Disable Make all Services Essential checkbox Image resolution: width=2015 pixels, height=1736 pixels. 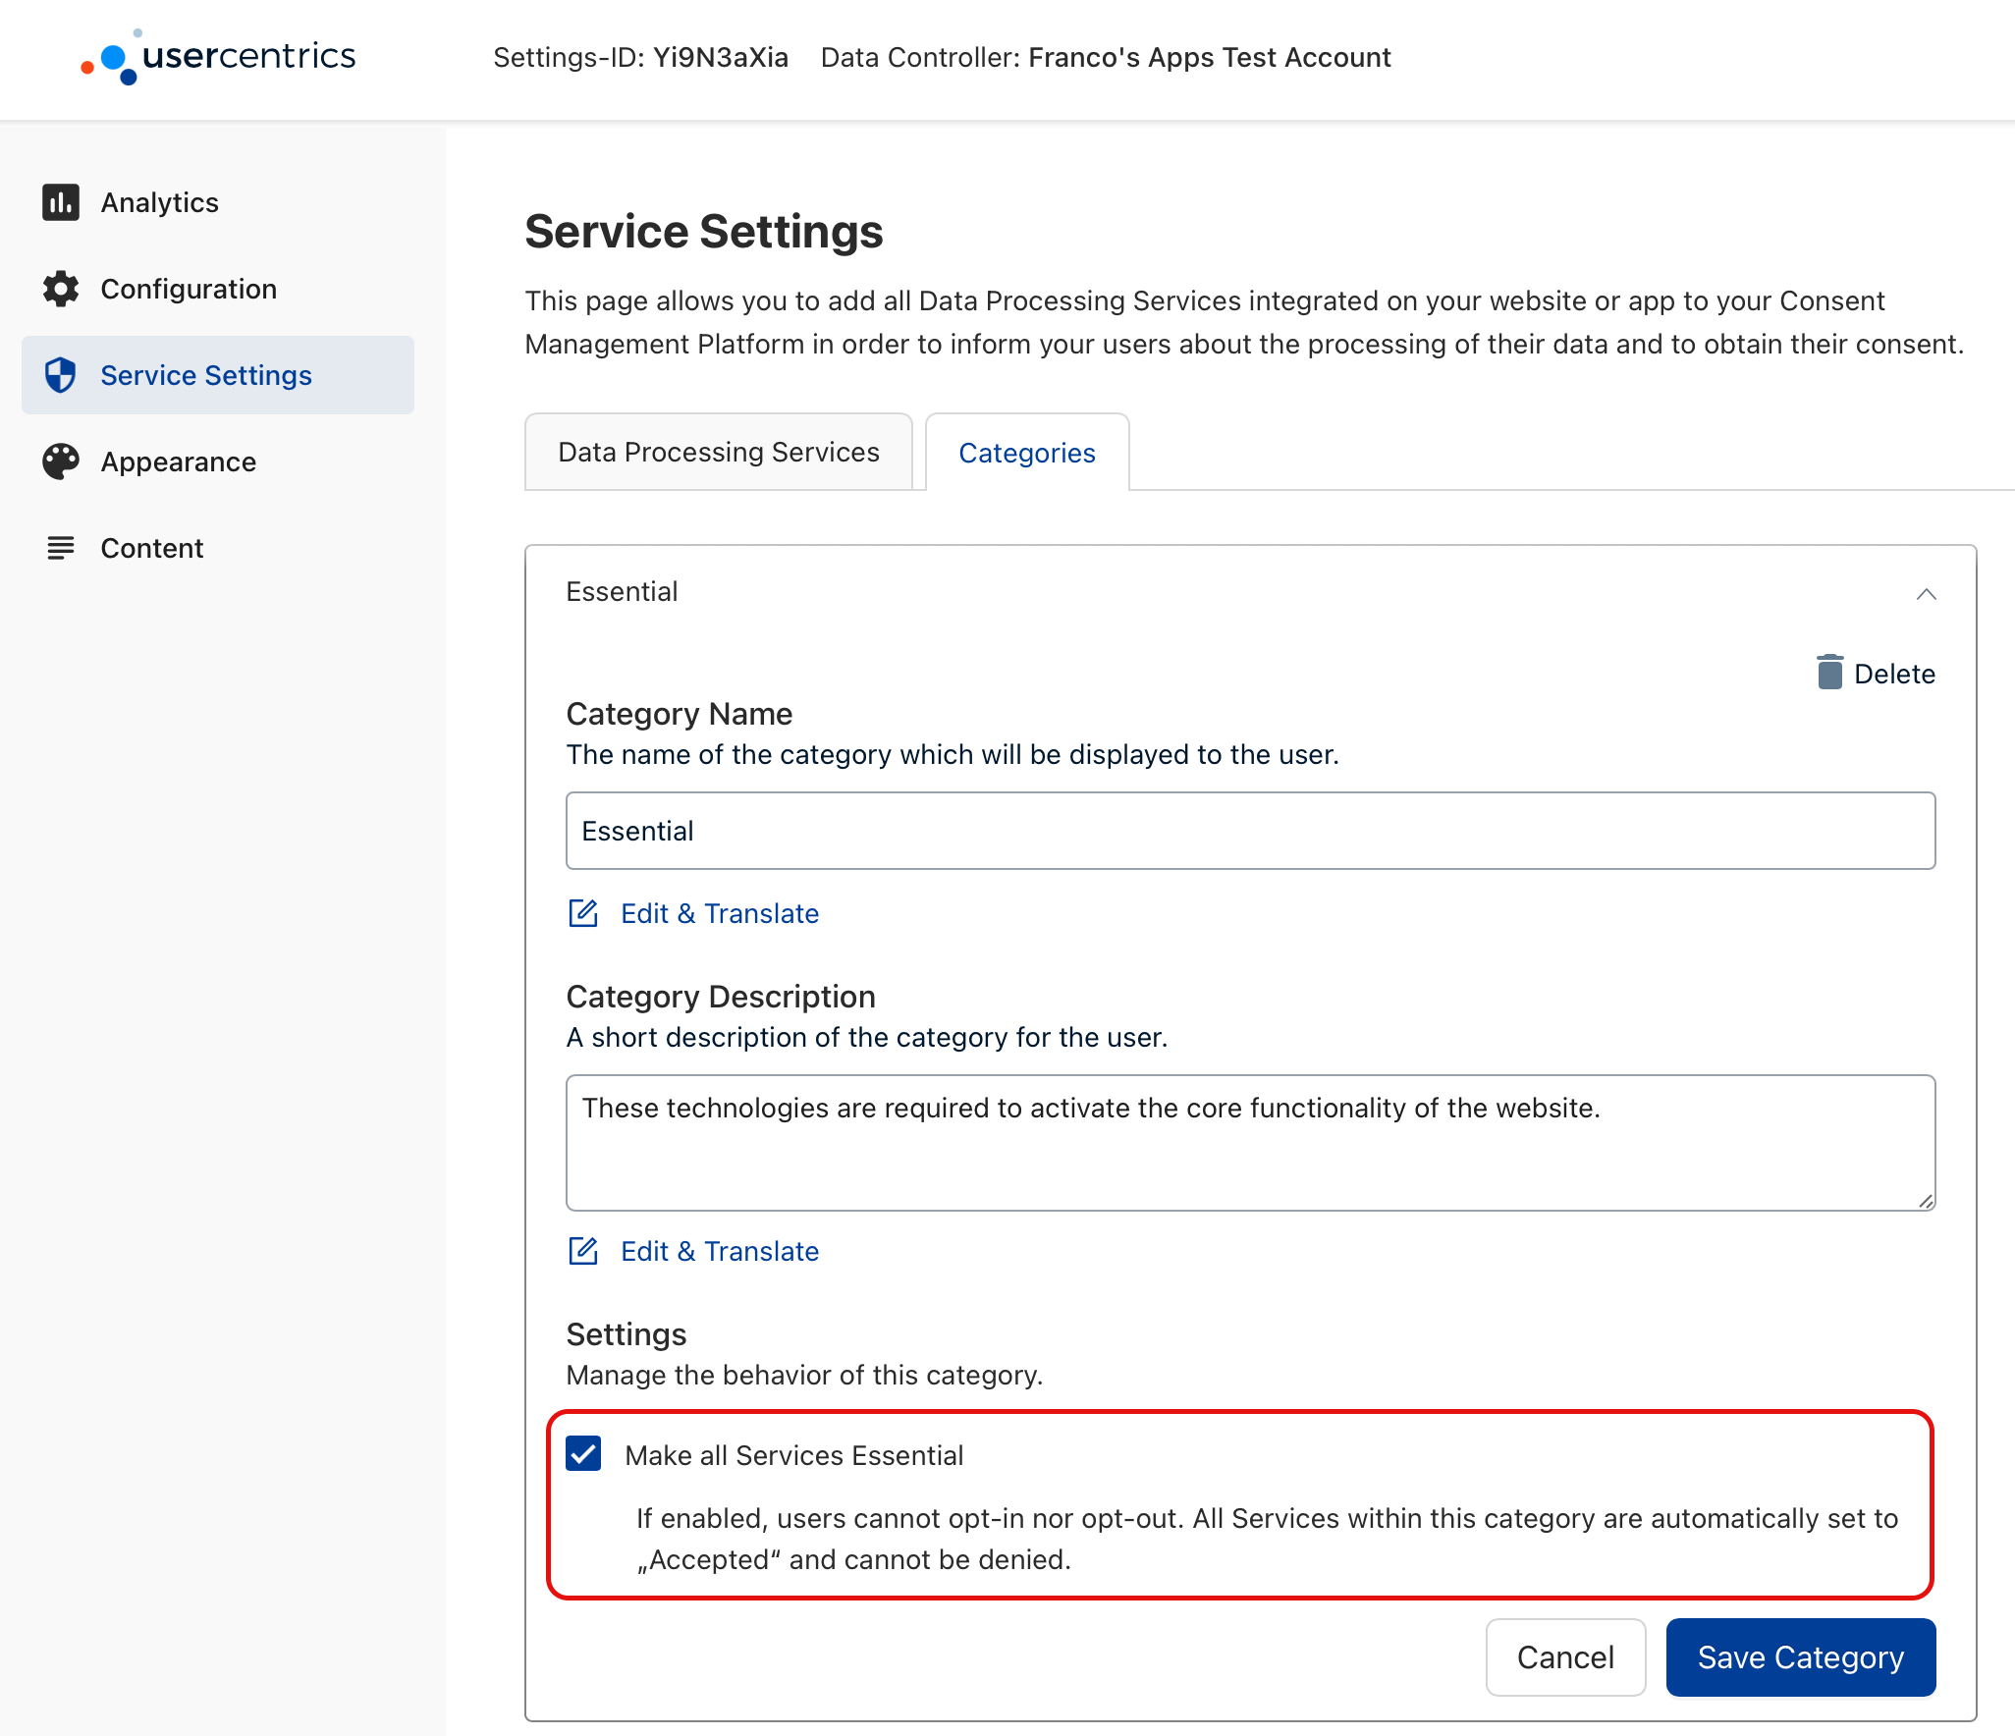point(582,1455)
